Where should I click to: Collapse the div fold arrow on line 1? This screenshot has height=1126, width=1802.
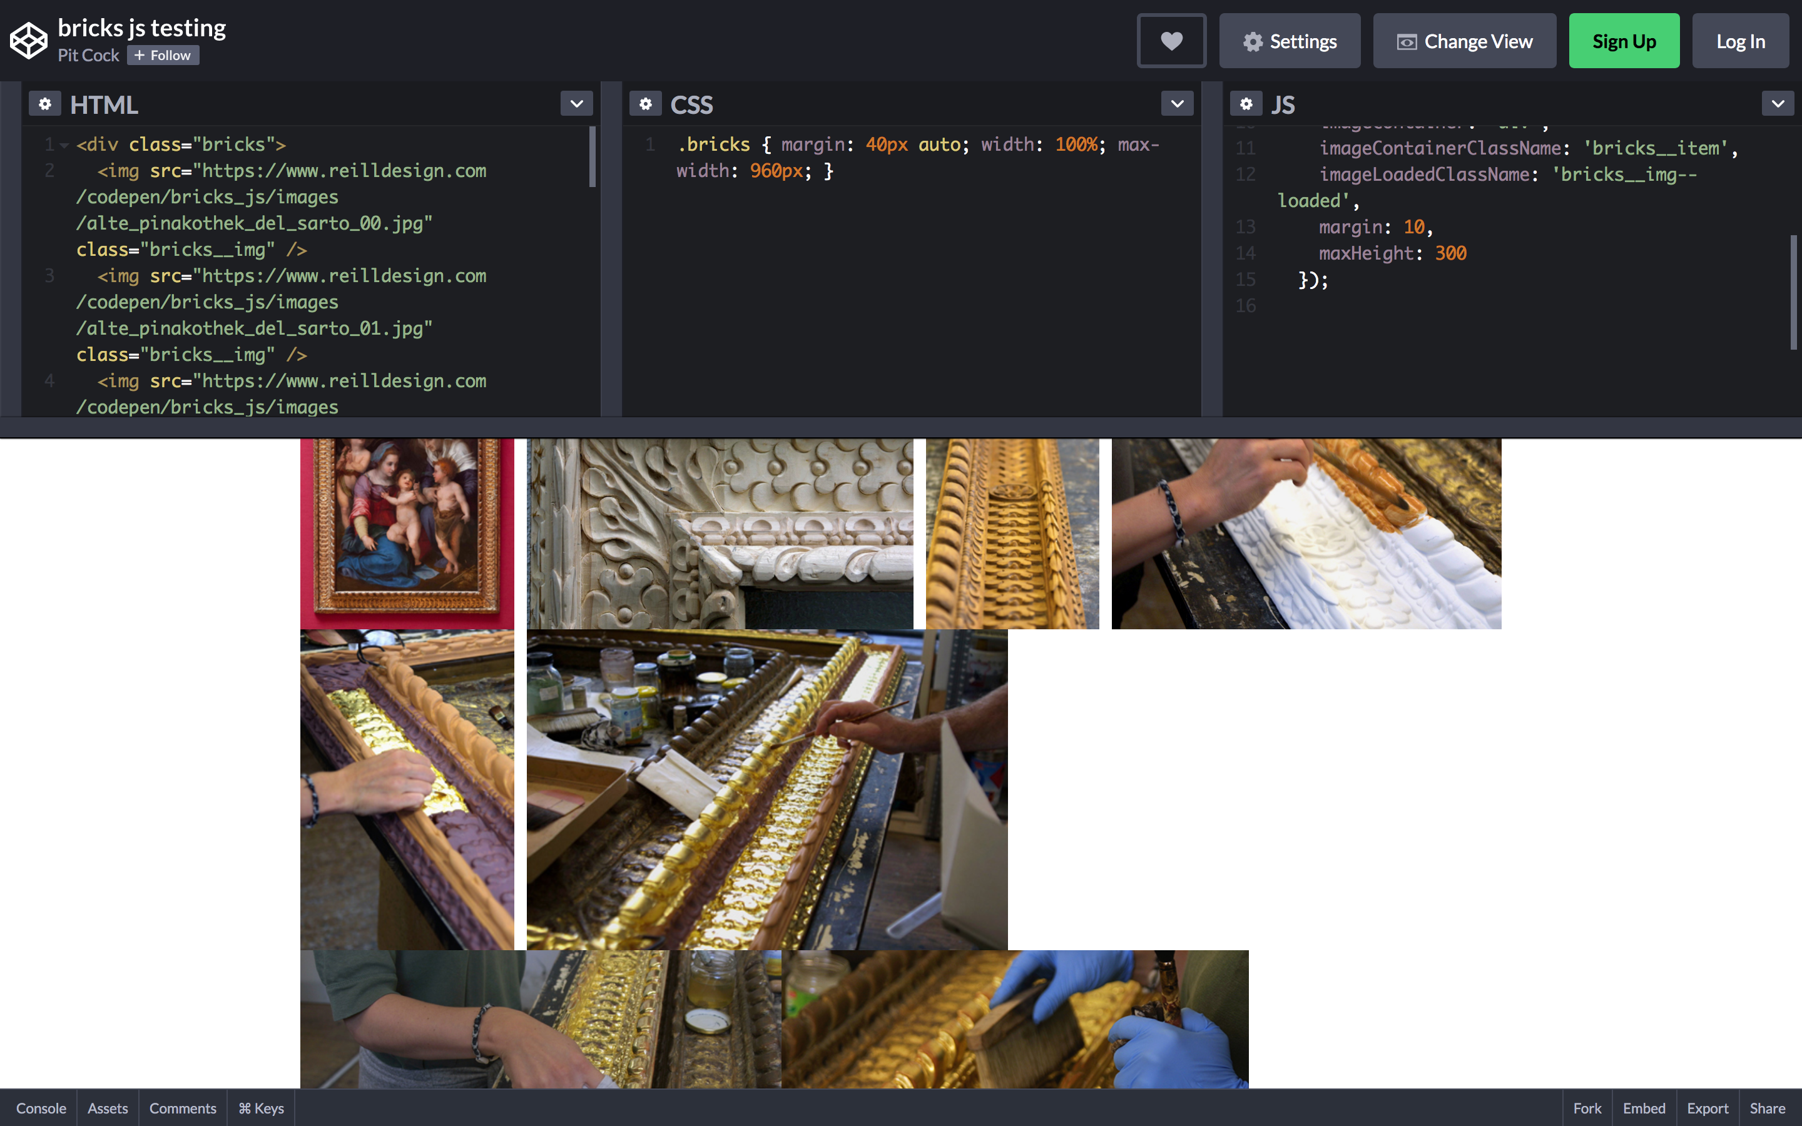point(65,145)
